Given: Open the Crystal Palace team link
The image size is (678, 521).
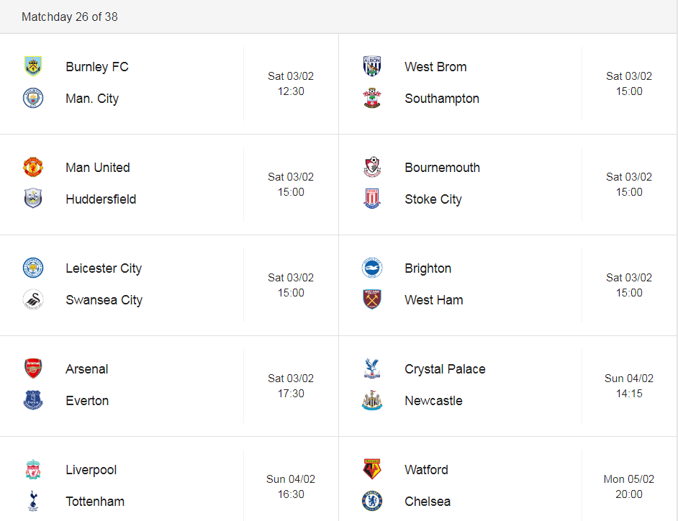Looking at the screenshot, I should [445, 369].
